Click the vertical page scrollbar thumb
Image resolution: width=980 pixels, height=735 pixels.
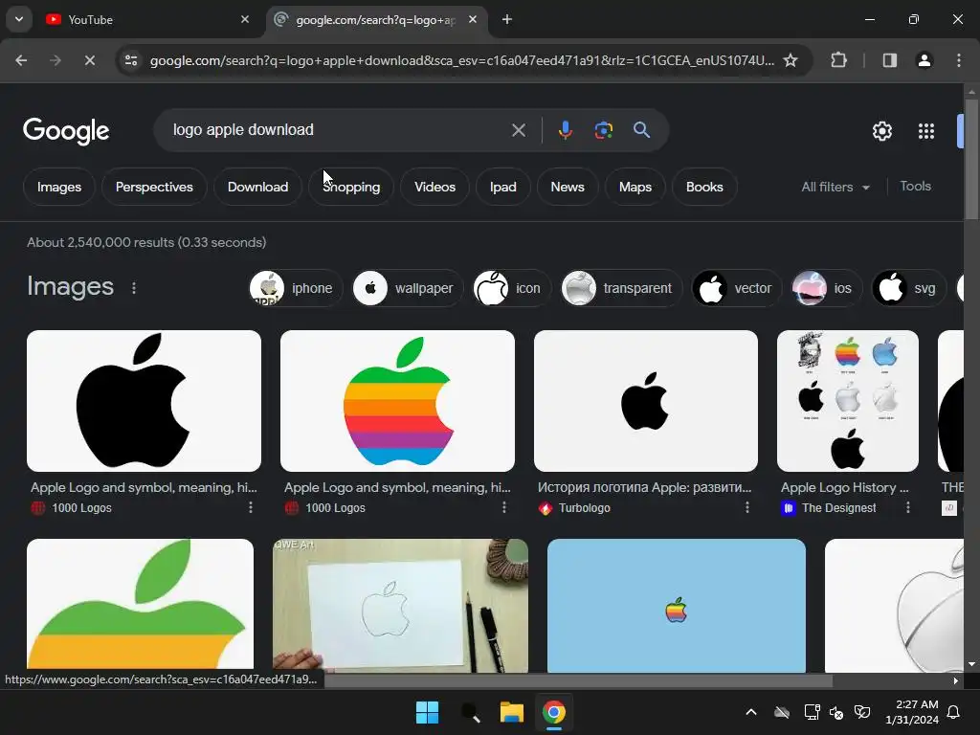(970, 159)
